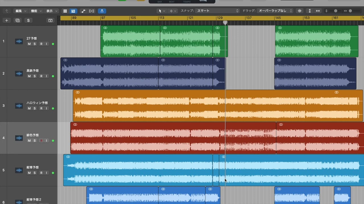Toggle the catch playhead button
The image size is (364, 204).
point(102,11)
